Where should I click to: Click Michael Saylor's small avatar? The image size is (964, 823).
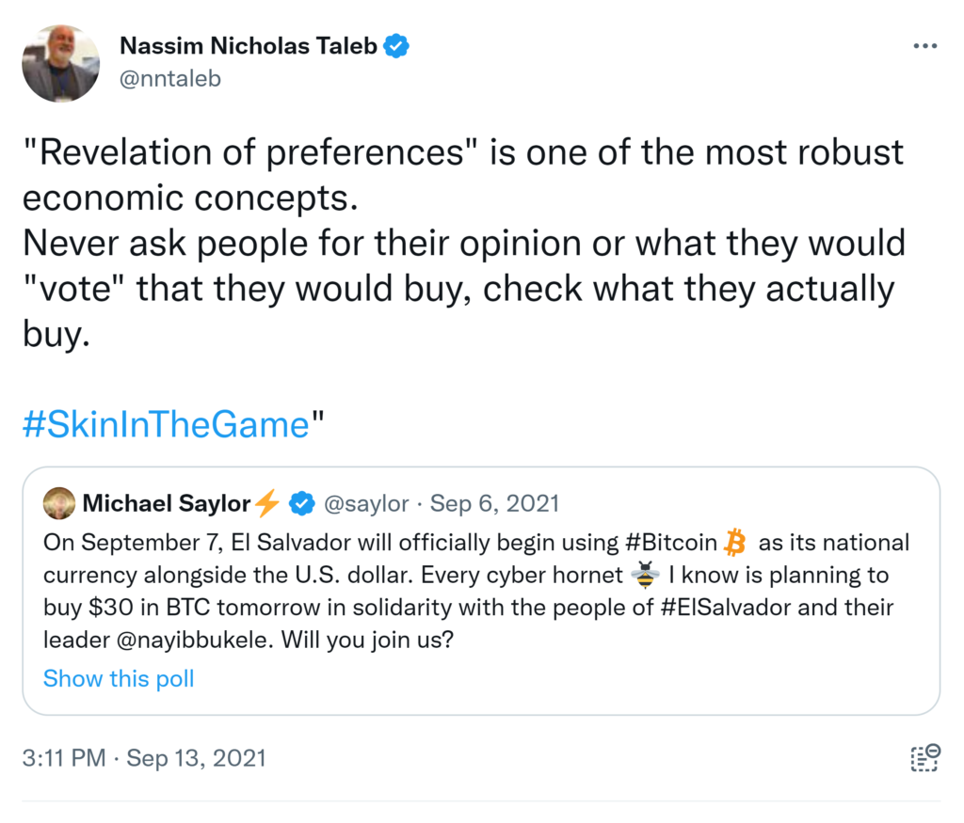[60, 503]
